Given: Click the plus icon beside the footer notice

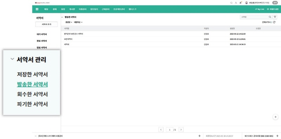Looking at the screenshot, I should pyautogui.click(x=200, y=136).
